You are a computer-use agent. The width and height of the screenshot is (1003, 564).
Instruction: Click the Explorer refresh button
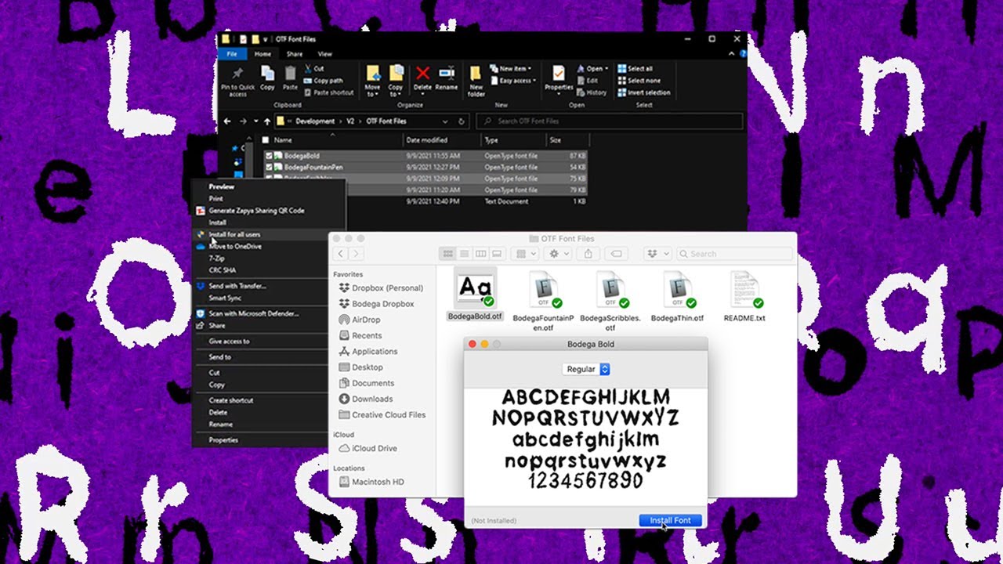point(462,121)
